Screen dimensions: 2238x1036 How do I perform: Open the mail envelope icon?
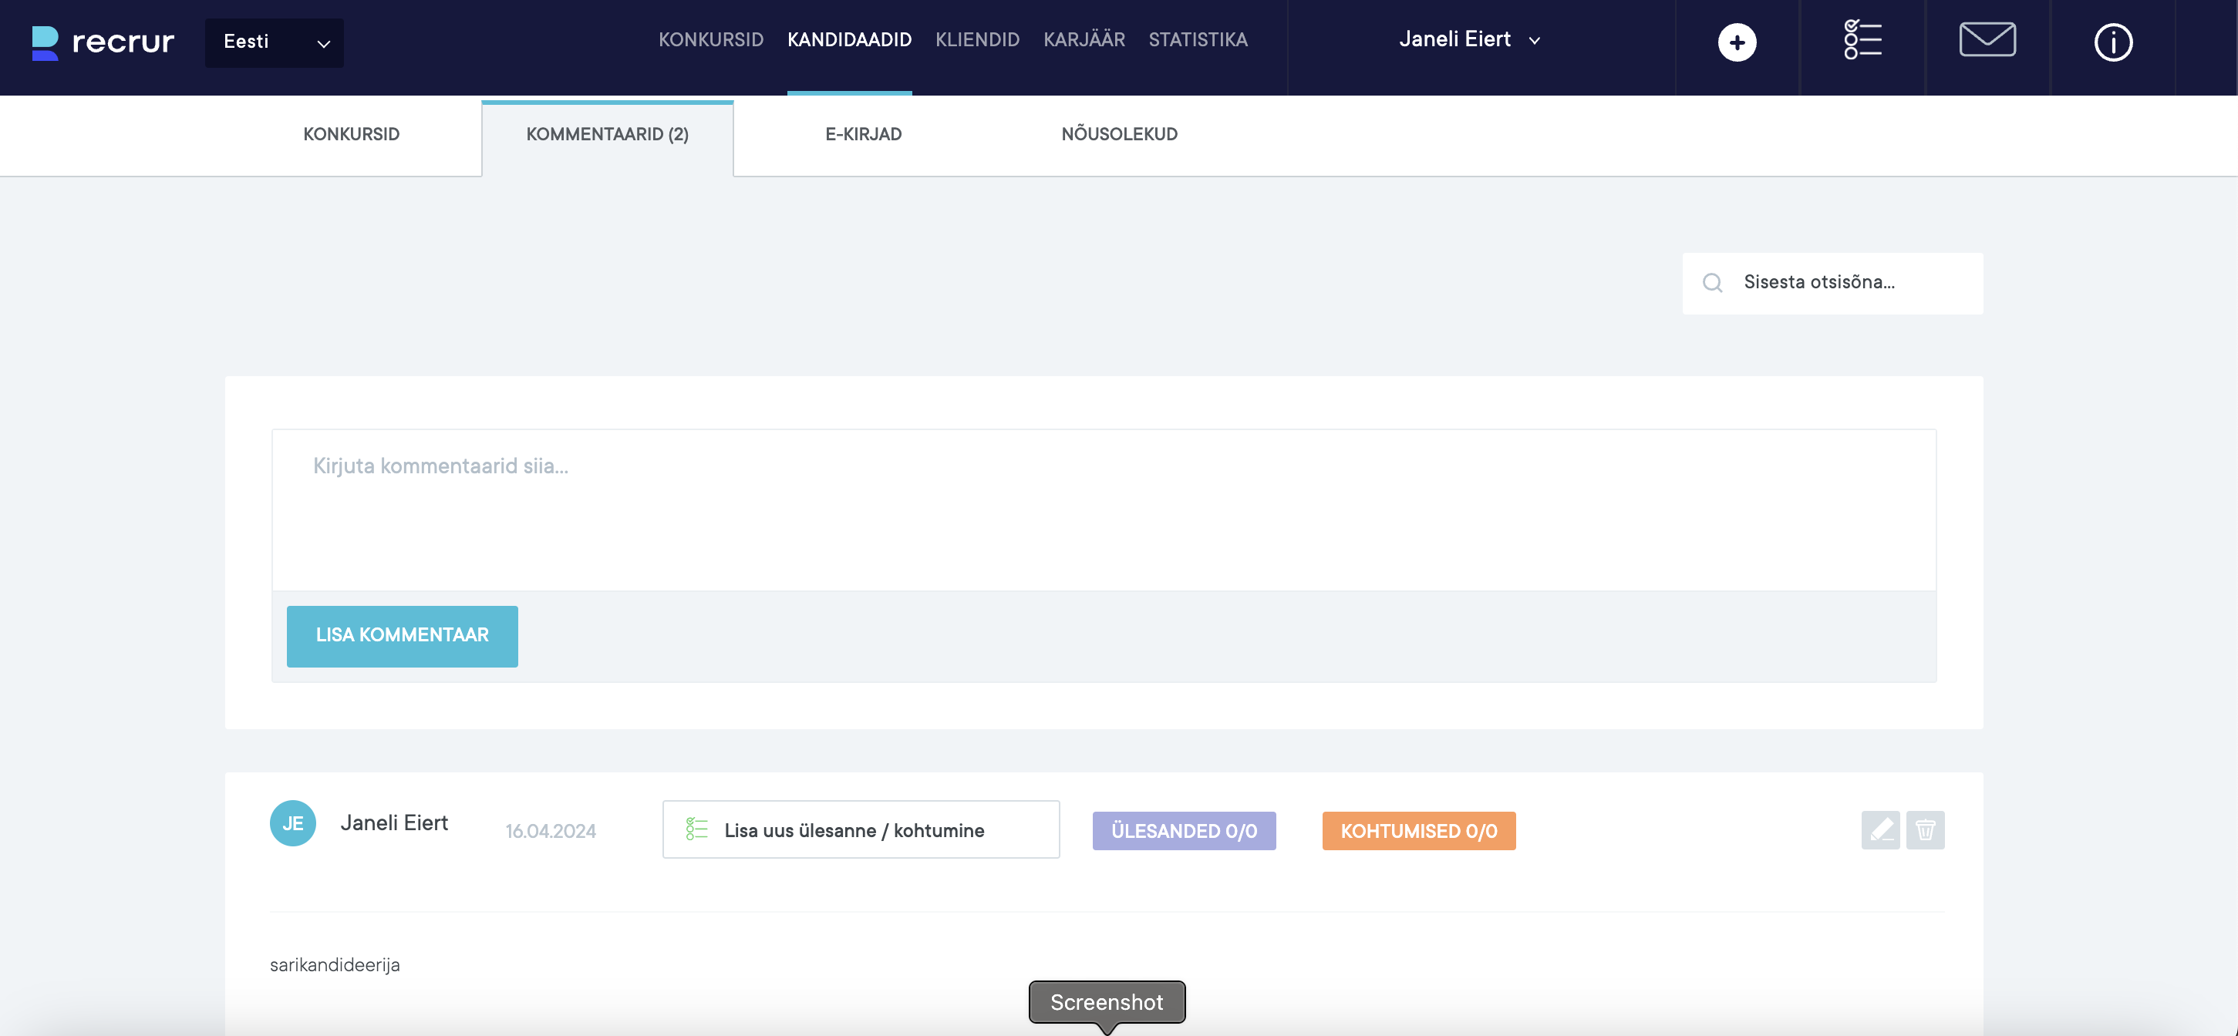pos(1987,40)
